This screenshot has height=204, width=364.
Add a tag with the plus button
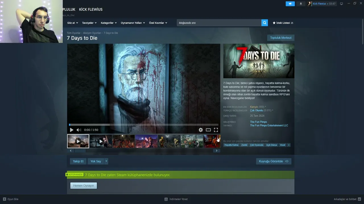tap(289, 145)
